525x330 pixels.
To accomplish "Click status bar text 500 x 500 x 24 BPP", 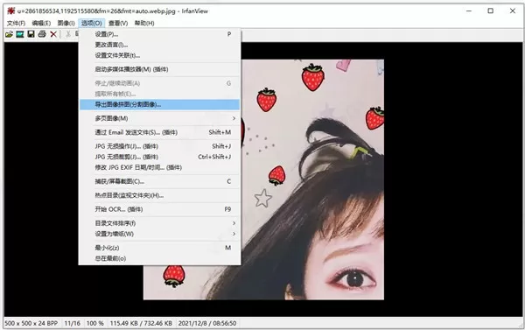I will point(31,323).
